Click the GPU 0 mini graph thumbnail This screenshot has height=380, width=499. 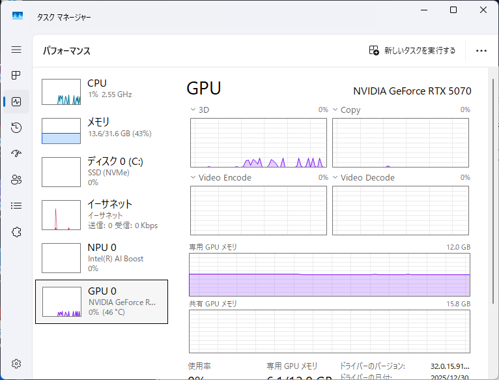click(62, 302)
